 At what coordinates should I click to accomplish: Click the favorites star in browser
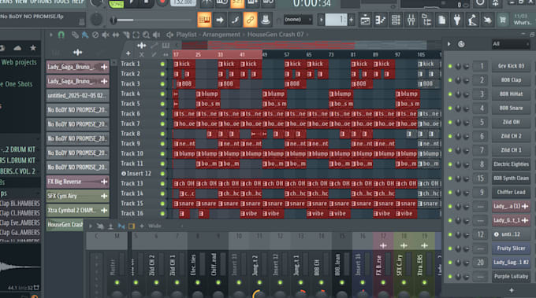33,48
